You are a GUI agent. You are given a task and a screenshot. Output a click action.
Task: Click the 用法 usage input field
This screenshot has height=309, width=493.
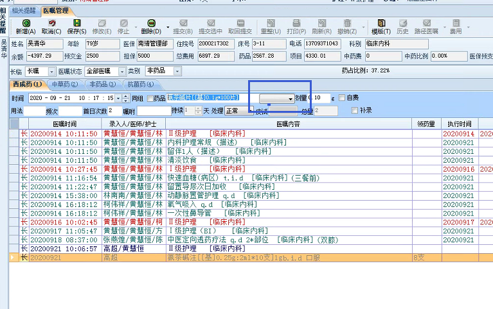coord(35,111)
